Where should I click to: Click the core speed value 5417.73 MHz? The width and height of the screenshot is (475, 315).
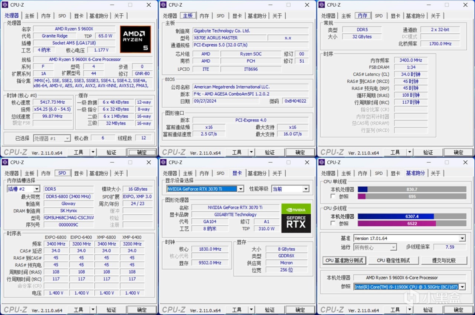point(53,102)
